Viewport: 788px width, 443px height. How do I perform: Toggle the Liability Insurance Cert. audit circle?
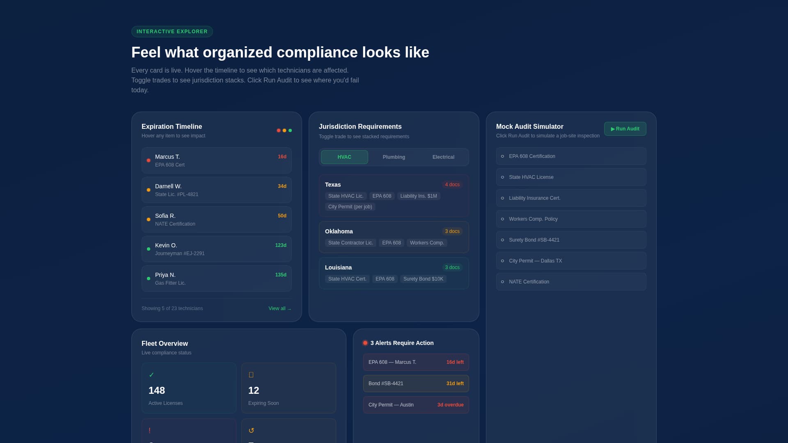pos(502,198)
